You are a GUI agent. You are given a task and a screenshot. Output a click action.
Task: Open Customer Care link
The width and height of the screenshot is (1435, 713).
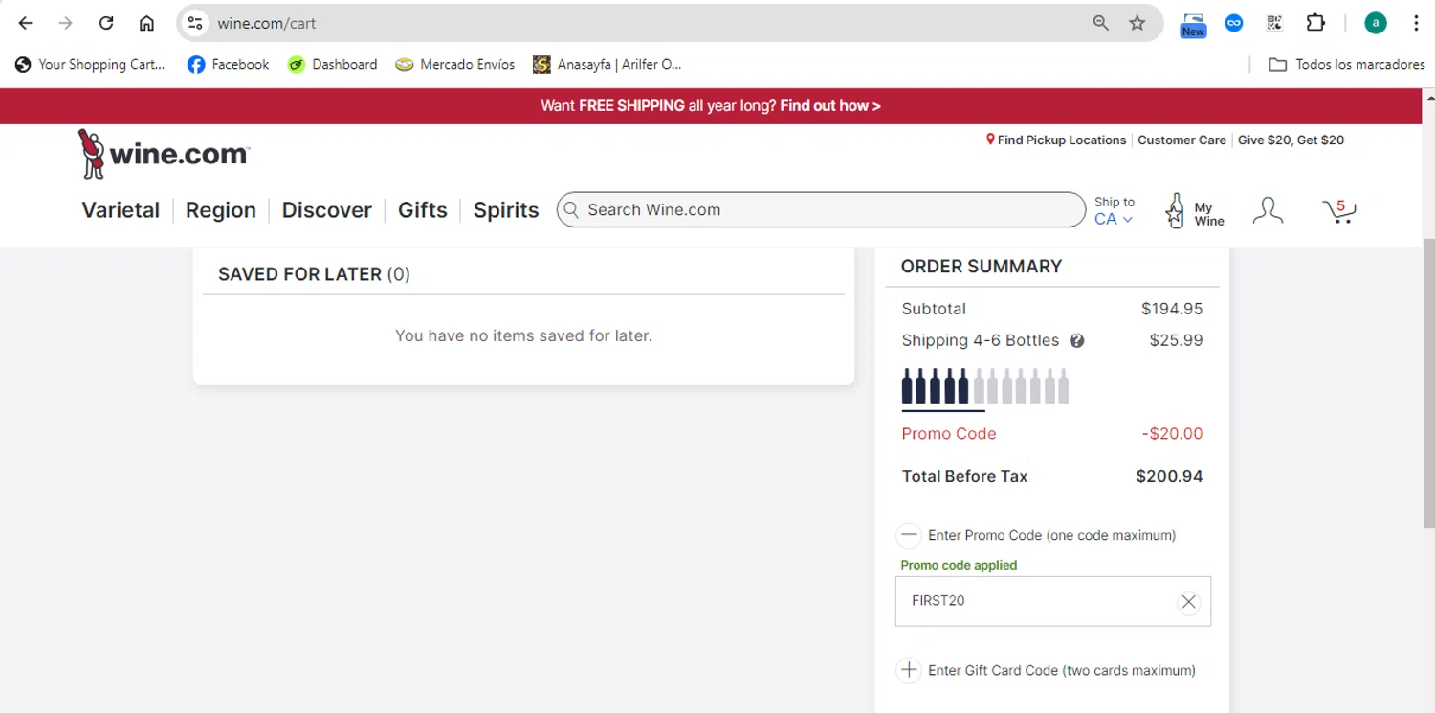[x=1181, y=140]
